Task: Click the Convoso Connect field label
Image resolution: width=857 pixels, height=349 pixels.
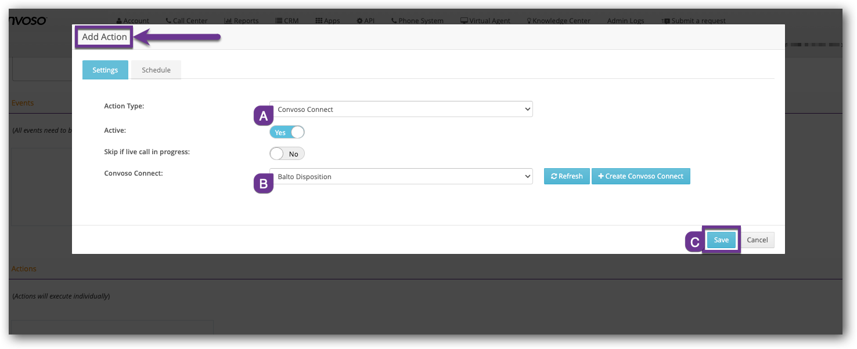Action: (133, 173)
